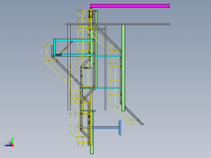Image resolution: width=211 pixels, height=158 pixels.
Task: Select the blue T-shaped bracket near the bottom
Action: pos(107,128)
